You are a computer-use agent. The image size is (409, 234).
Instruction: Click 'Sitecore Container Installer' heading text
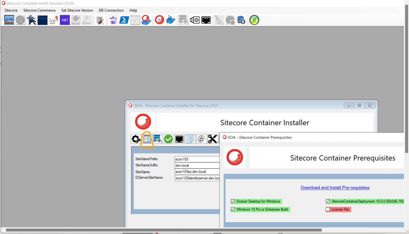click(x=265, y=123)
